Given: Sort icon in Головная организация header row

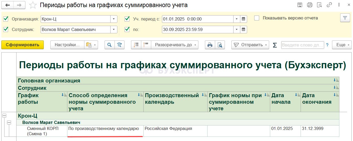Looking at the screenshot, I should pyautogui.click(x=336, y=80).
